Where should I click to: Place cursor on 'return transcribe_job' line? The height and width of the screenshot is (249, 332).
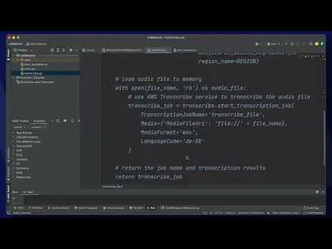tap(149, 177)
